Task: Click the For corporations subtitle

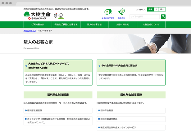Action: click(31, 48)
